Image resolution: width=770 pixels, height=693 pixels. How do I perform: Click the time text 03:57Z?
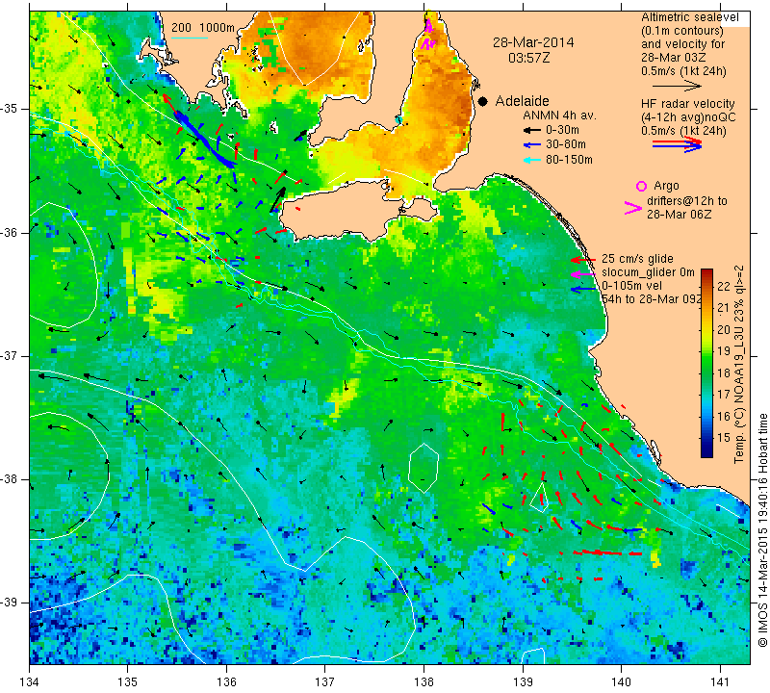coord(528,58)
